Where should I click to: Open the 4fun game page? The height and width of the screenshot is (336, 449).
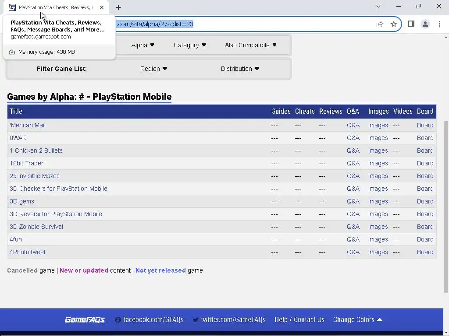pyautogui.click(x=16, y=239)
